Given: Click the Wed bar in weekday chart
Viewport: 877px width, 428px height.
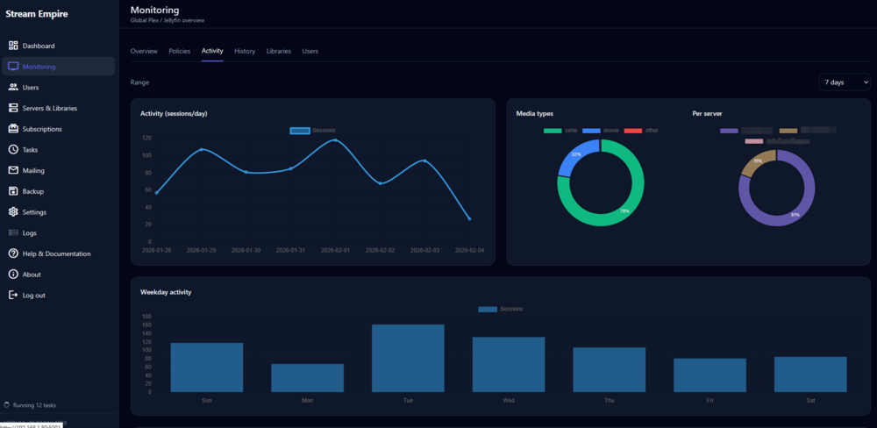Looking at the screenshot, I should coord(509,364).
